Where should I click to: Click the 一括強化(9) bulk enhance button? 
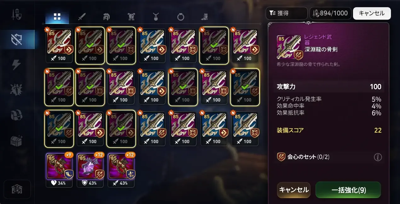coord(348,190)
